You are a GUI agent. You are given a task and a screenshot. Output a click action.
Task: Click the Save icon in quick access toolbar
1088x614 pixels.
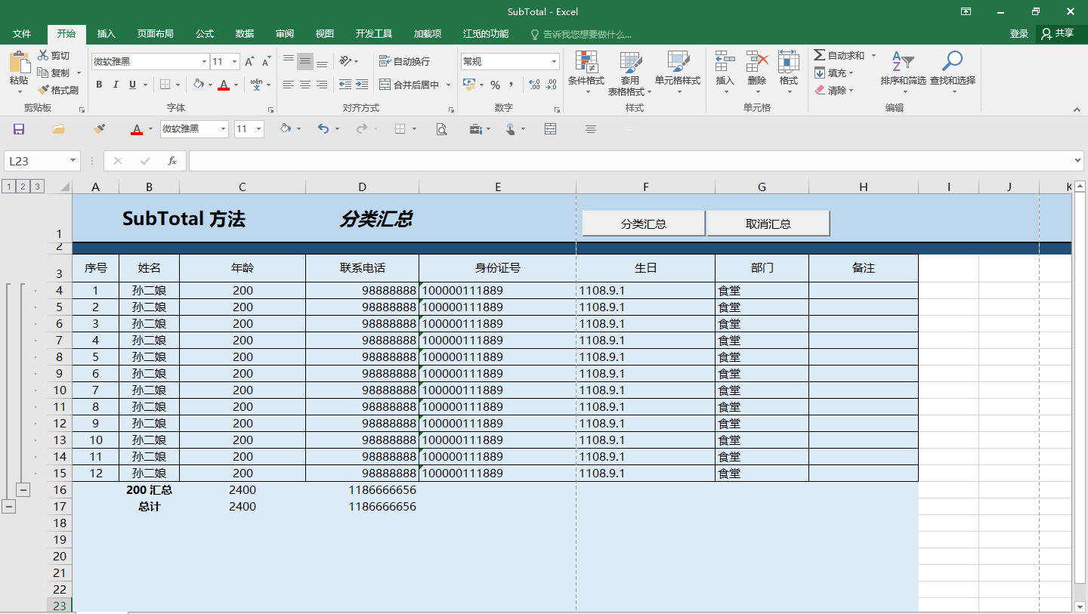tap(19, 129)
